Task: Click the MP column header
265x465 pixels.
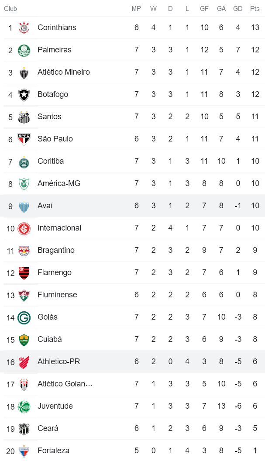Action: [x=136, y=9]
